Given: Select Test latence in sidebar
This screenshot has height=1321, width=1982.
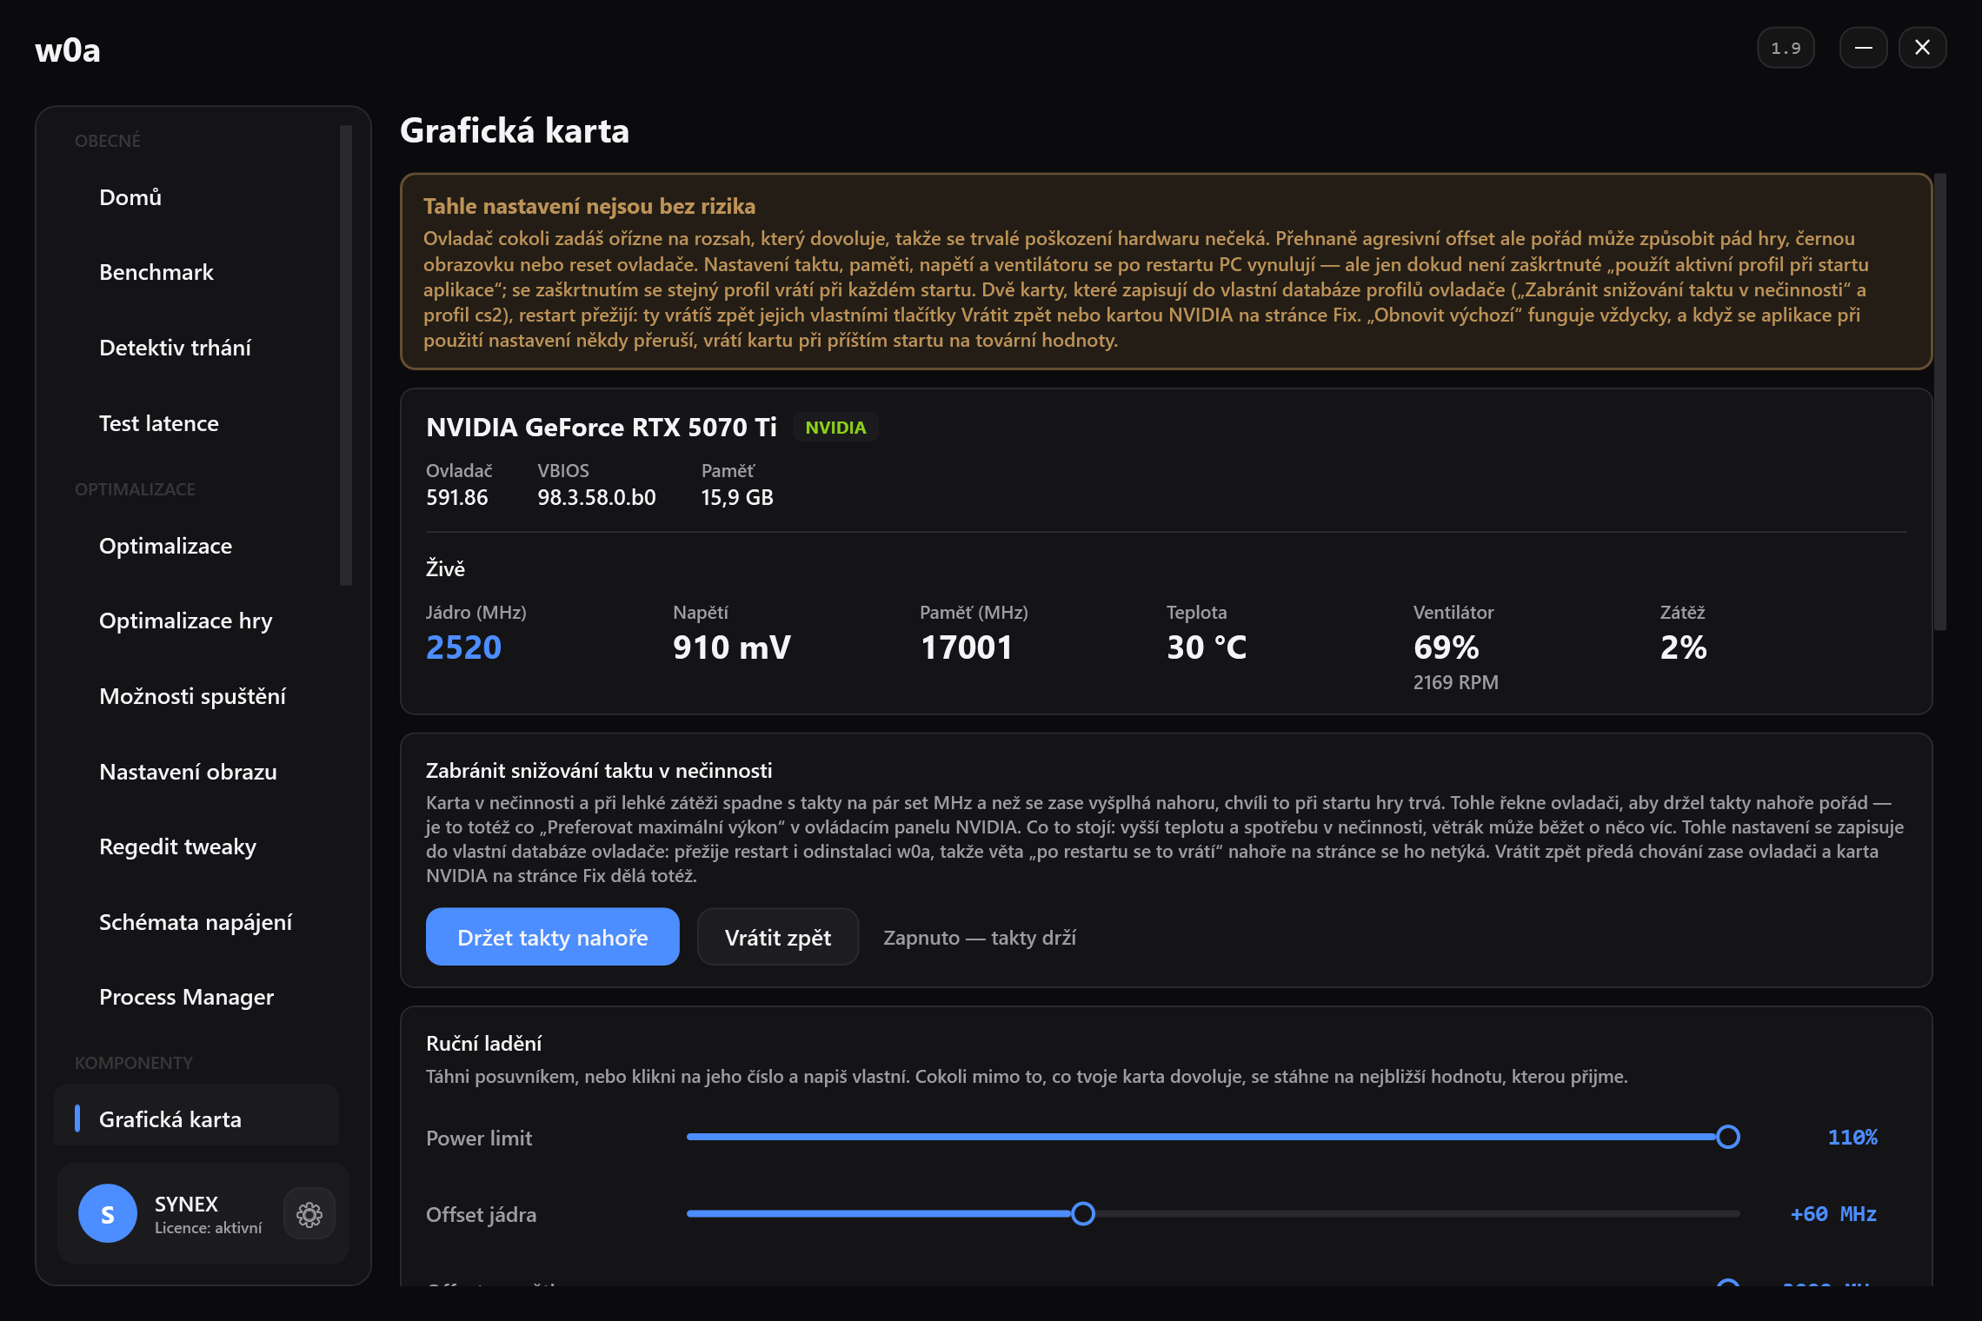Looking at the screenshot, I should tap(196, 423).
